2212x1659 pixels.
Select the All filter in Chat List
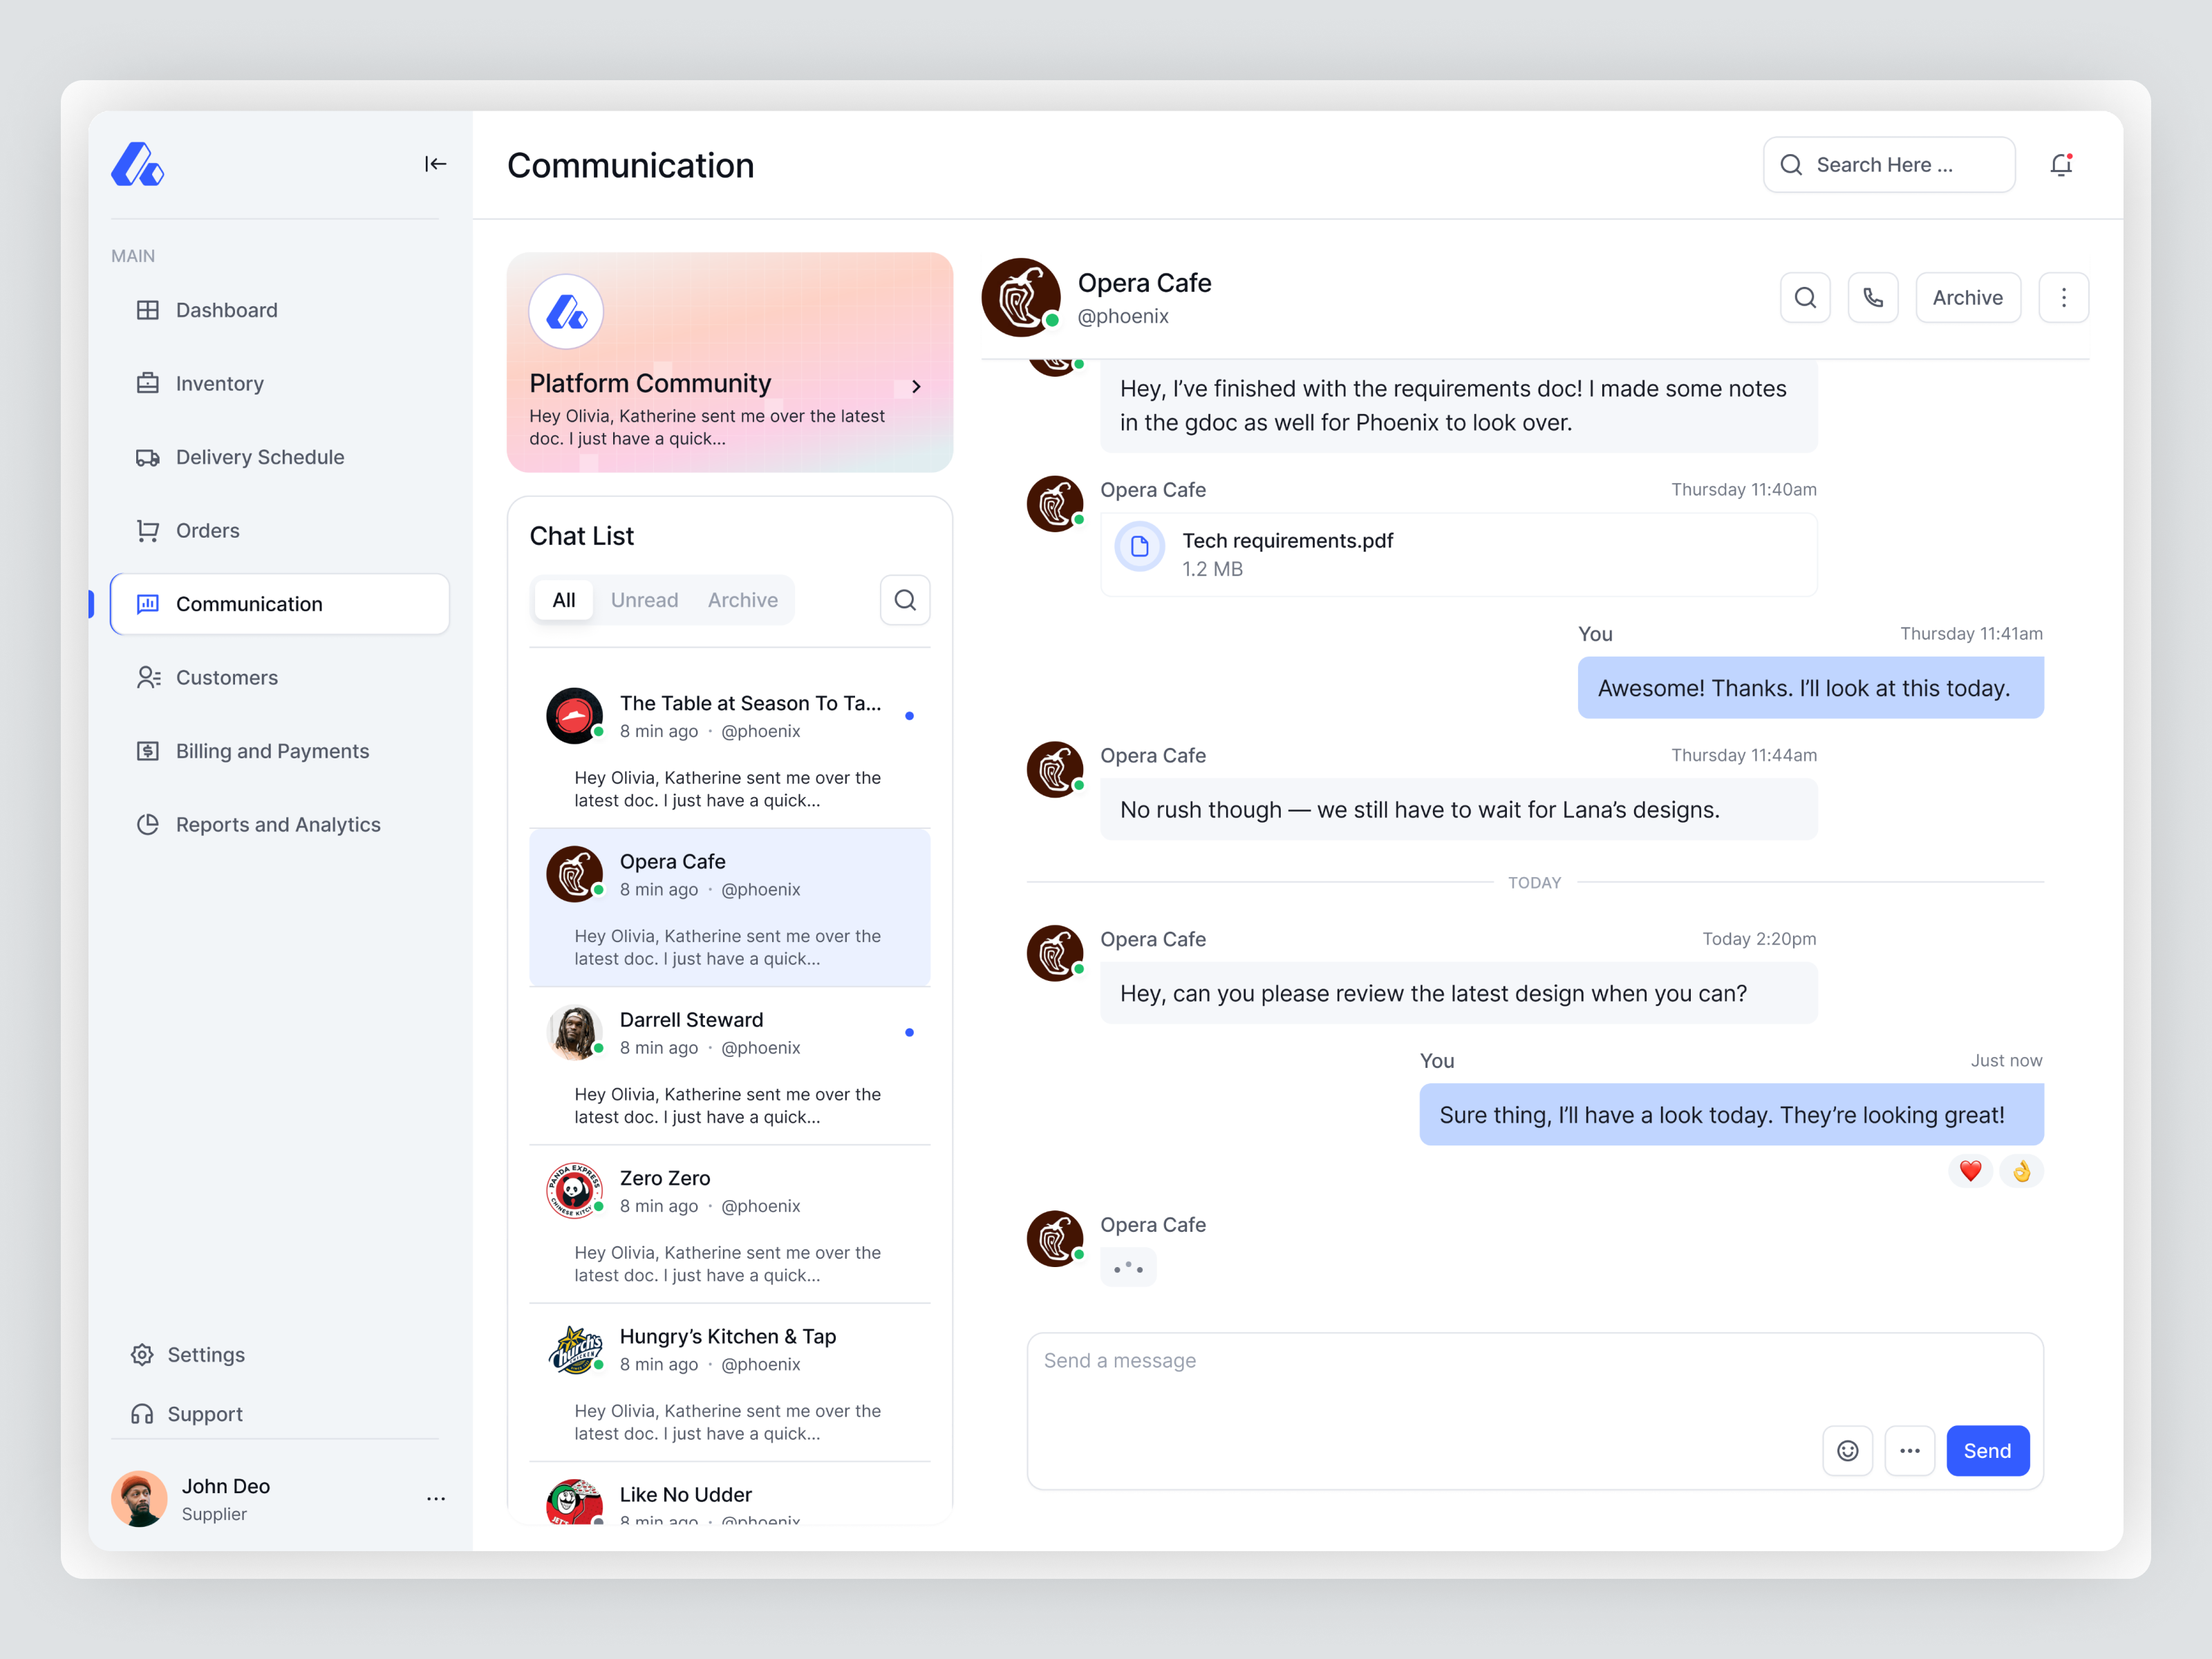point(563,599)
